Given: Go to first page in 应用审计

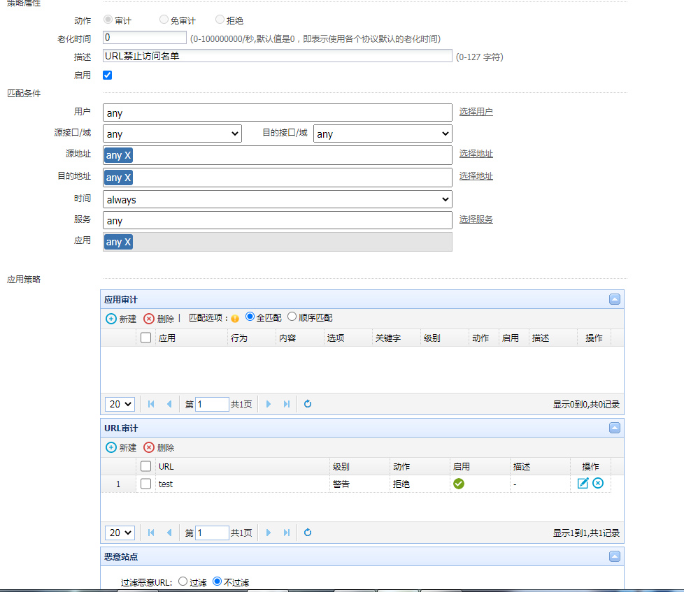Looking at the screenshot, I should (151, 404).
